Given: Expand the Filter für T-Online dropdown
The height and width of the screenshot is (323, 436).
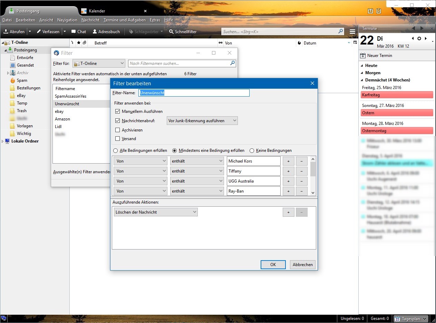Looking at the screenshot, I should click(x=98, y=63).
